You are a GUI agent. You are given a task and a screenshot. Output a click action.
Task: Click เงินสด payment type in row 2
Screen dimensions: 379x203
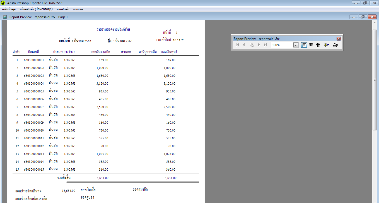53,67
